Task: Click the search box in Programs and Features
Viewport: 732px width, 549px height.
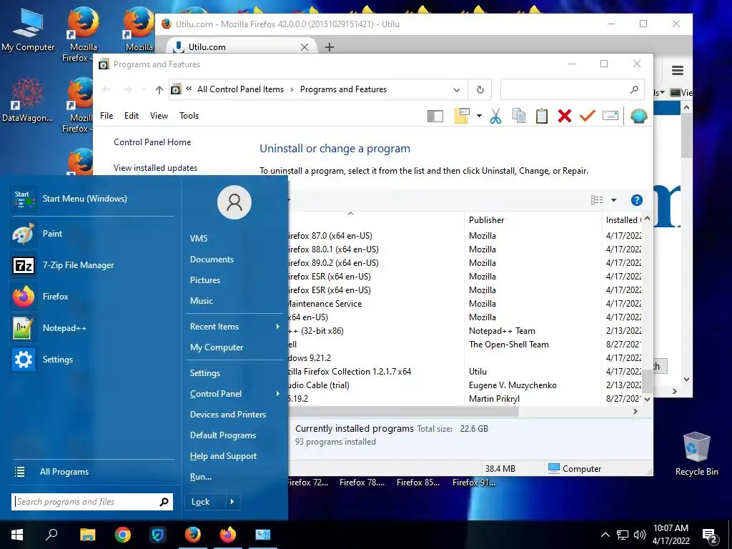Action: point(572,89)
